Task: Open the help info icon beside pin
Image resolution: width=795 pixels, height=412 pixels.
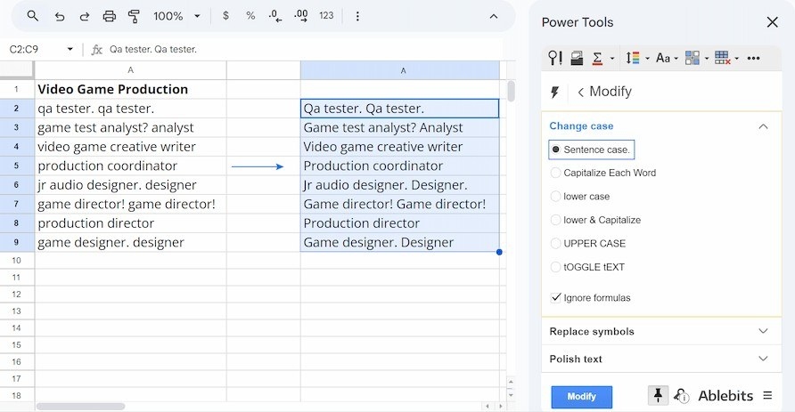Action: 682,395
